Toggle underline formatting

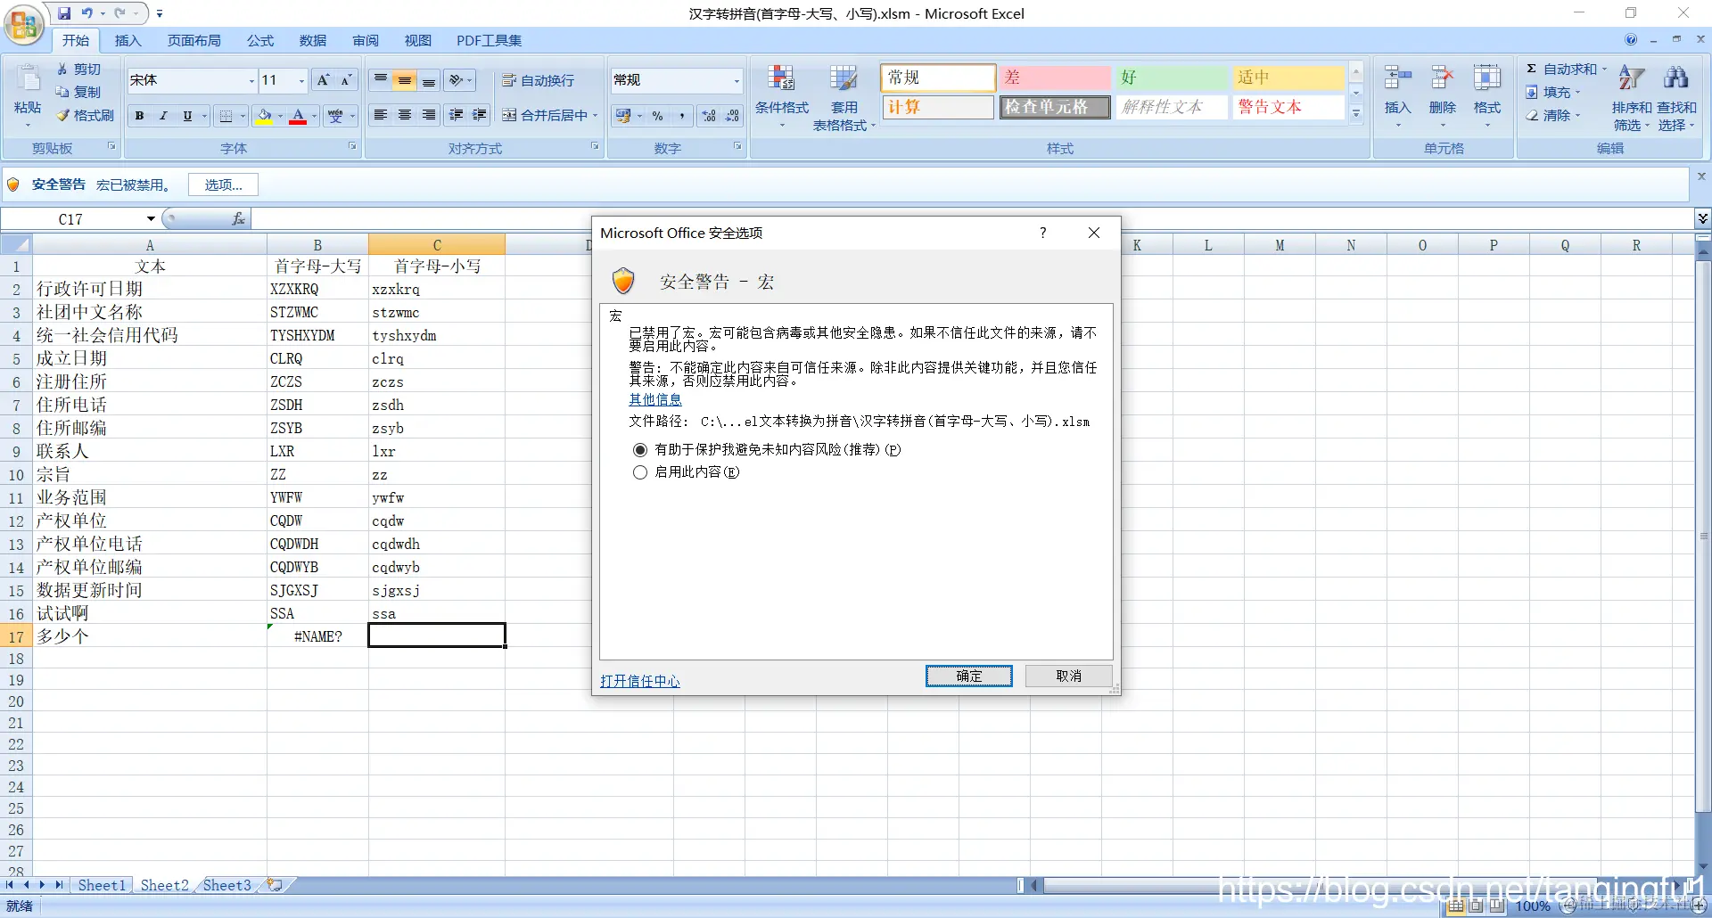click(187, 116)
